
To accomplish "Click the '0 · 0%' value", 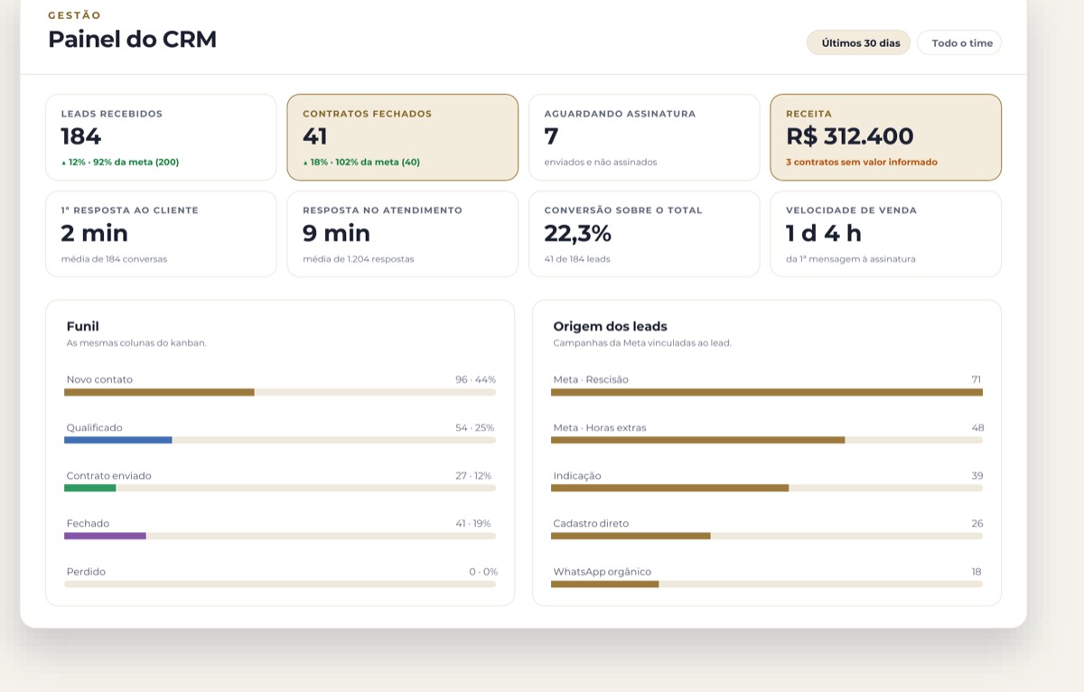I will [x=483, y=572].
